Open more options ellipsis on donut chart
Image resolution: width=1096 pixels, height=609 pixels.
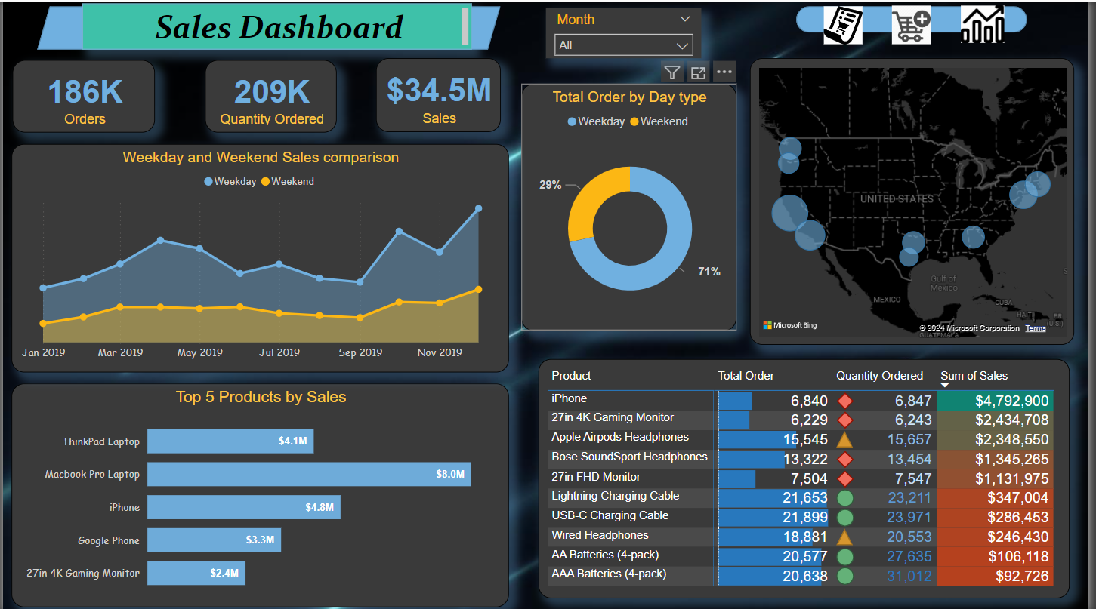tap(724, 72)
